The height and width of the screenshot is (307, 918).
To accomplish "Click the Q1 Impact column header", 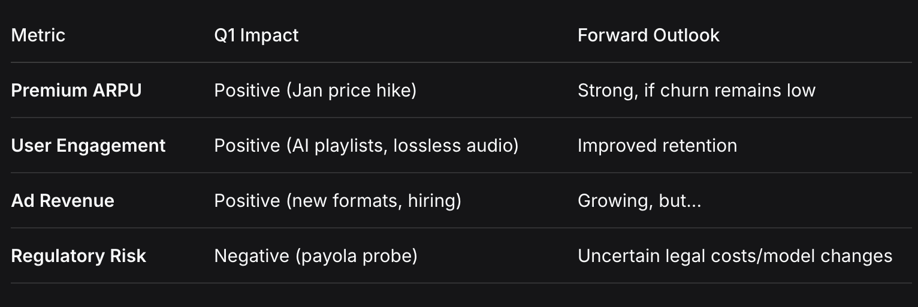I will point(256,35).
